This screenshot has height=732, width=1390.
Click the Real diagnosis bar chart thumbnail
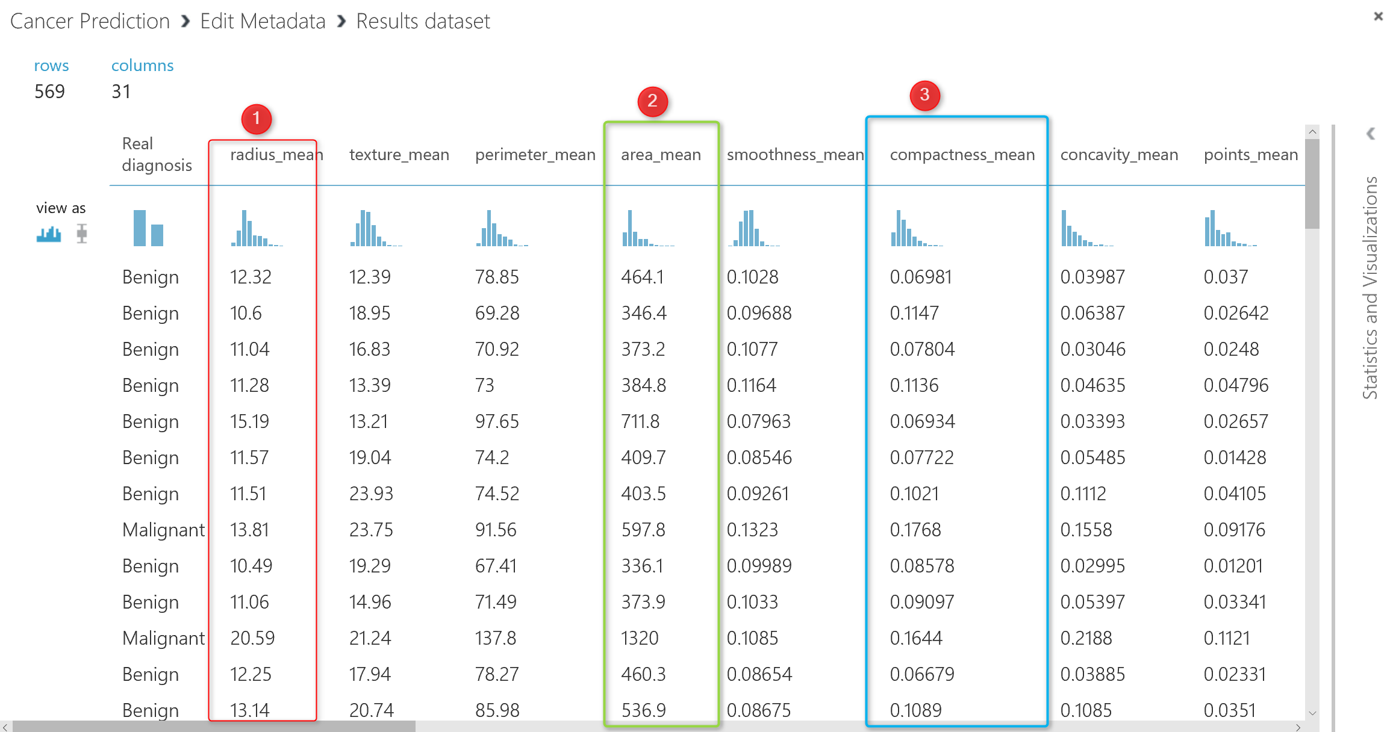coord(148,228)
